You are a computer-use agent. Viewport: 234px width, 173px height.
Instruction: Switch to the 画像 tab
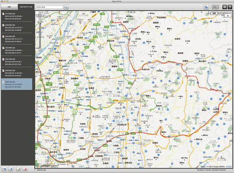[x=9, y=7]
